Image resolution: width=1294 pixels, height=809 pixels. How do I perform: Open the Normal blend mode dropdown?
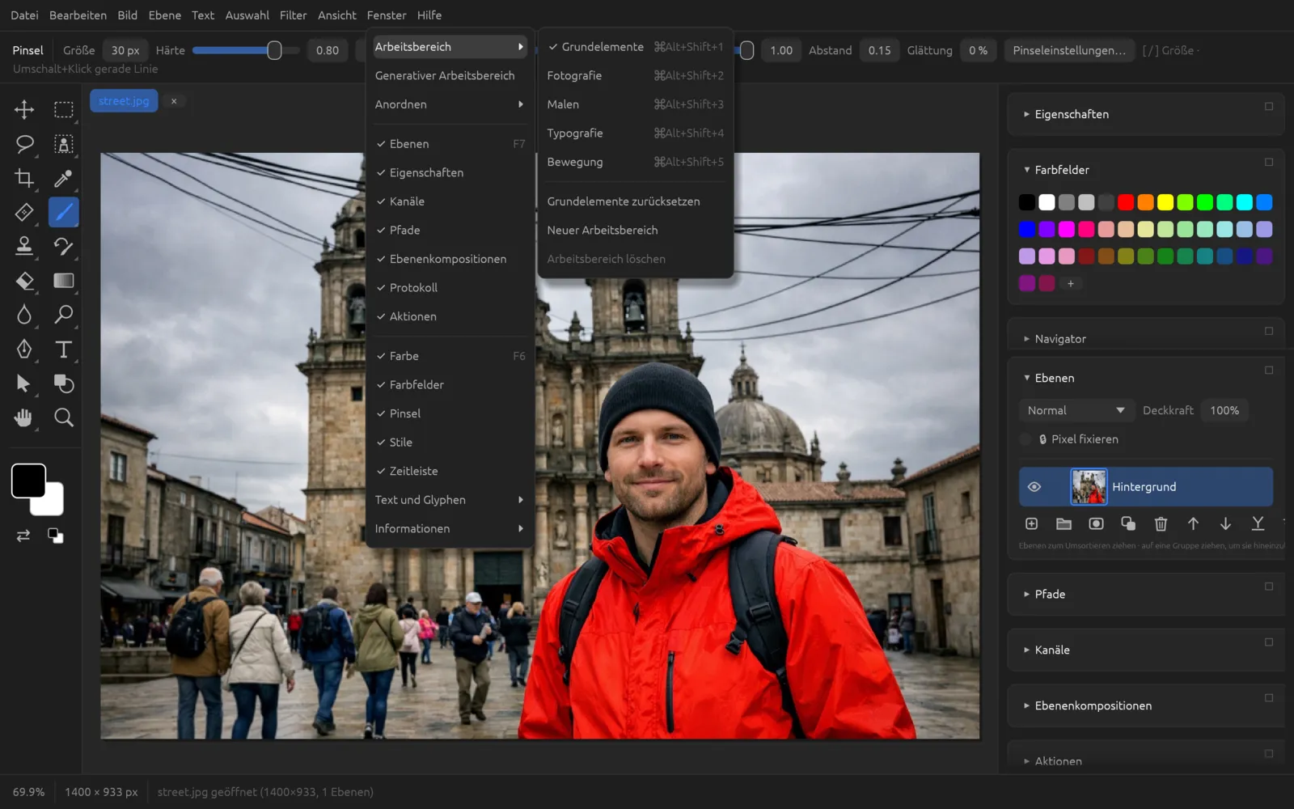tap(1076, 410)
